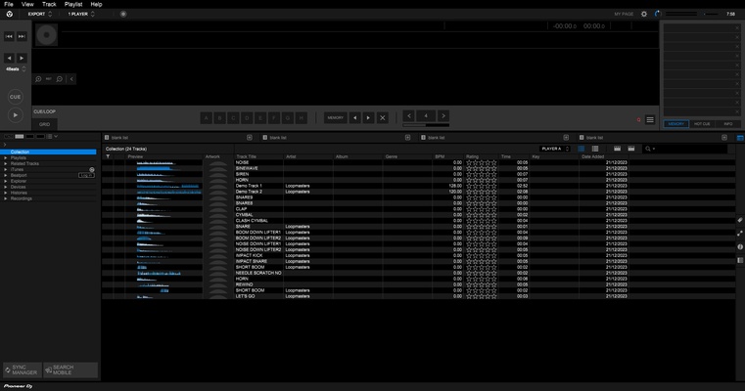Open SYNC MANAGER
This screenshot has height=391, width=745.
click(x=23, y=370)
